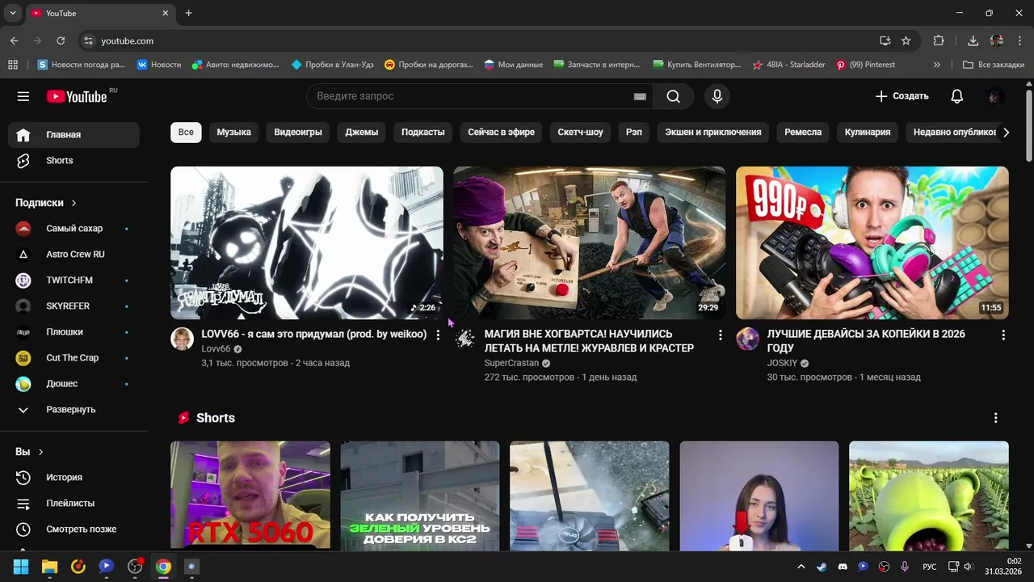
Task: Select the Рэп category chip
Action: tap(634, 133)
